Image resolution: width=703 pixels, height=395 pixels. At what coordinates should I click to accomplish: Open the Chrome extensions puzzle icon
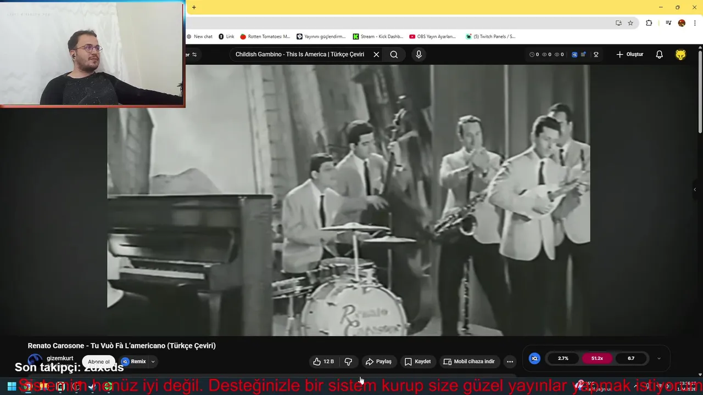(x=649, y=23)
